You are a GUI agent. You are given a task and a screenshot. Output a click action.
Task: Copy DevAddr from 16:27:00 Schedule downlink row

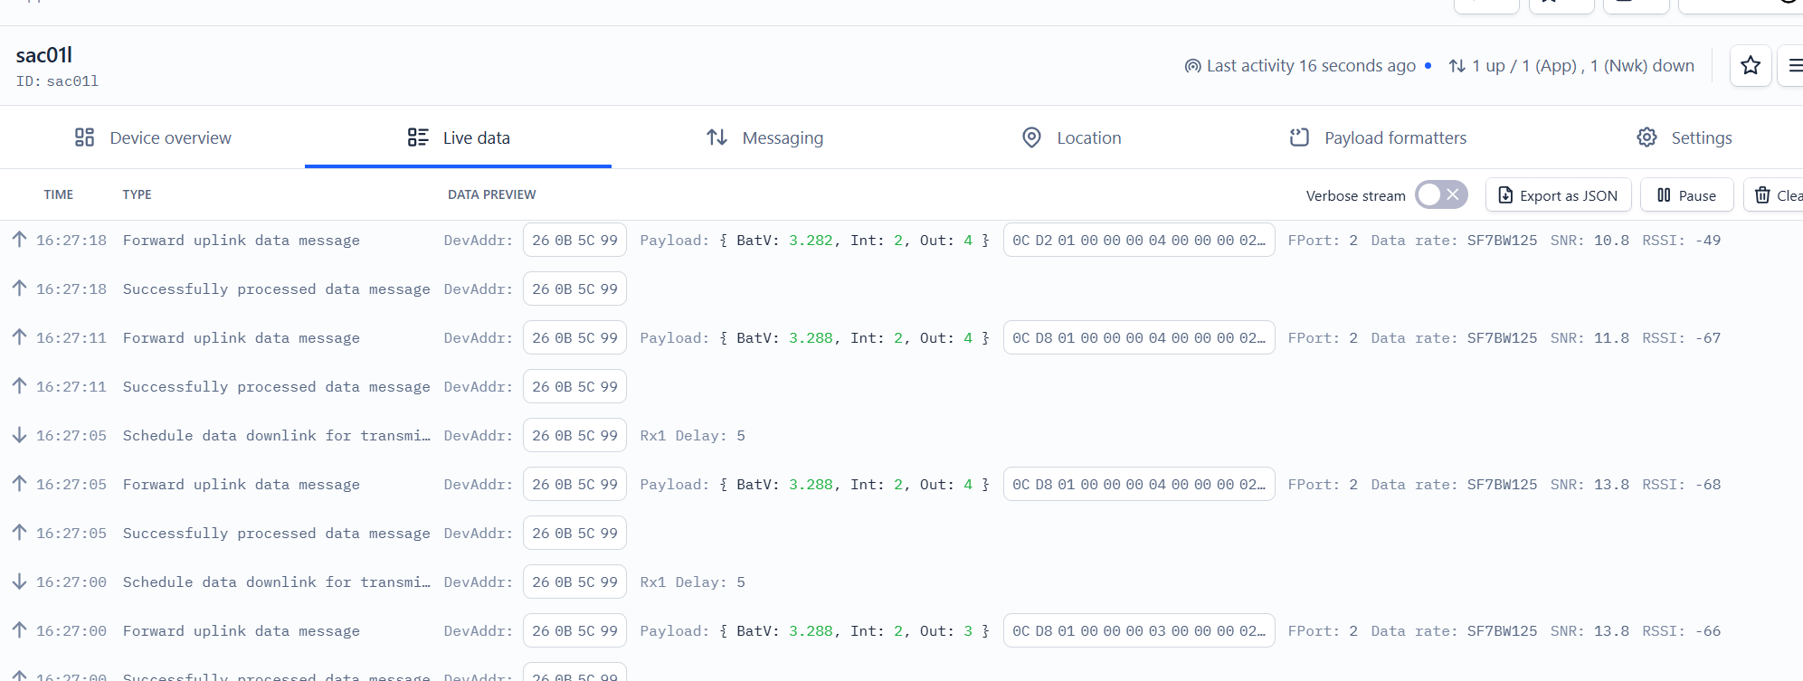point(574,582)
